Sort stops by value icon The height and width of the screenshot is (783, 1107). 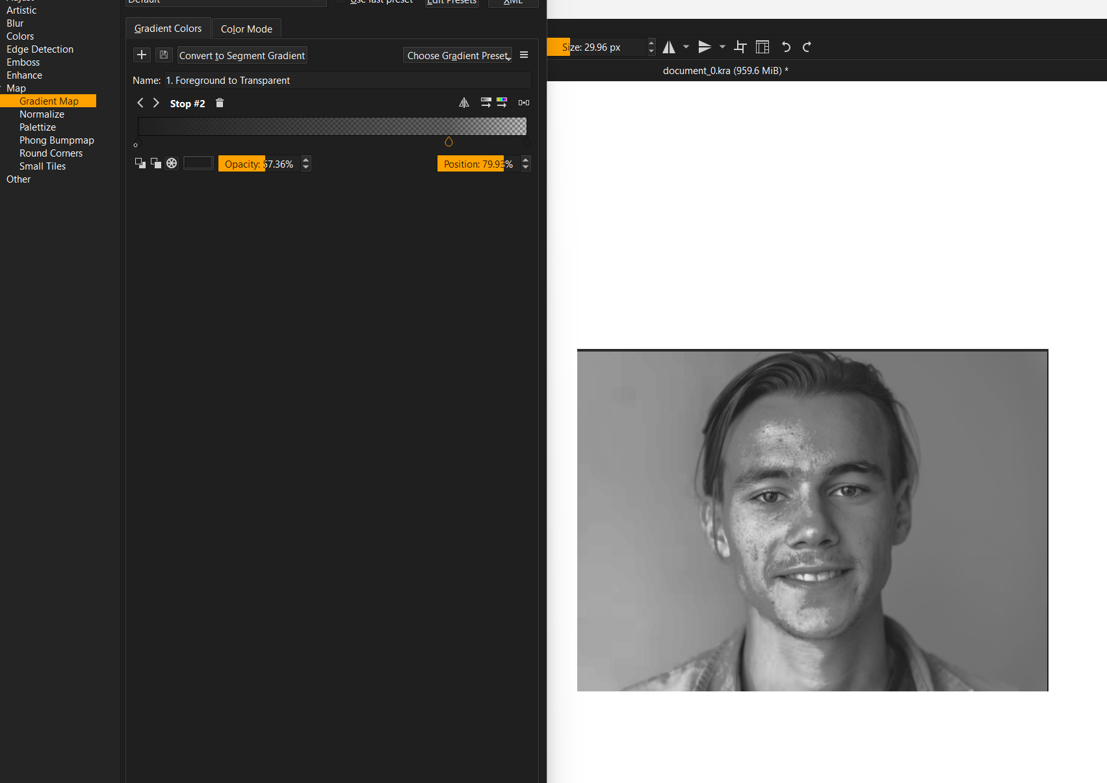pos(486,103)
